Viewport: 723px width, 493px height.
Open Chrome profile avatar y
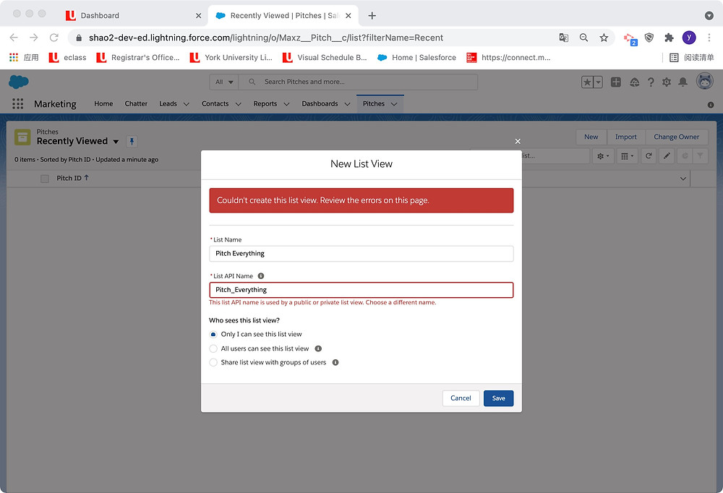689,38
